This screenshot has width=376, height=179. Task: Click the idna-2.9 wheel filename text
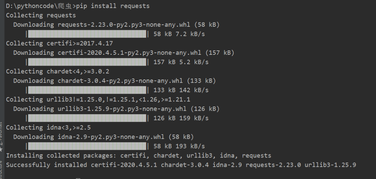click(x=111, y=137)
